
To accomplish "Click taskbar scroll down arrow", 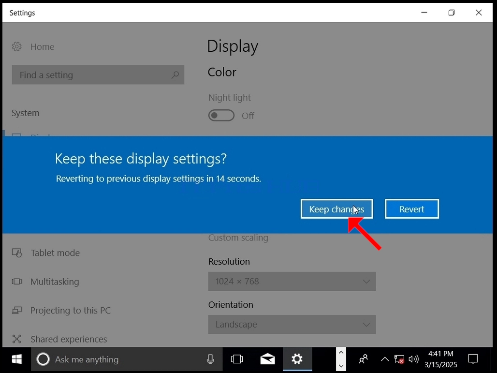I will coord(341,366).
